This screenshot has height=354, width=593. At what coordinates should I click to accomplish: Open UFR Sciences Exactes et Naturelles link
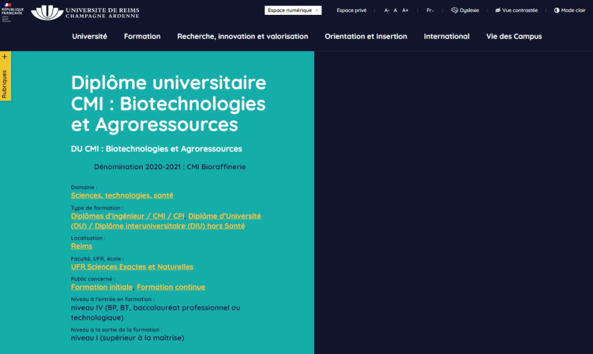pos(132,267)
